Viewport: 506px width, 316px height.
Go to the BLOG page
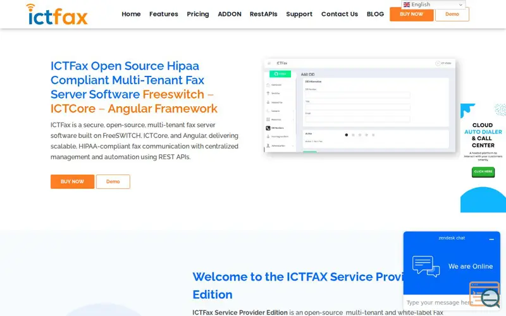point(375,14)
